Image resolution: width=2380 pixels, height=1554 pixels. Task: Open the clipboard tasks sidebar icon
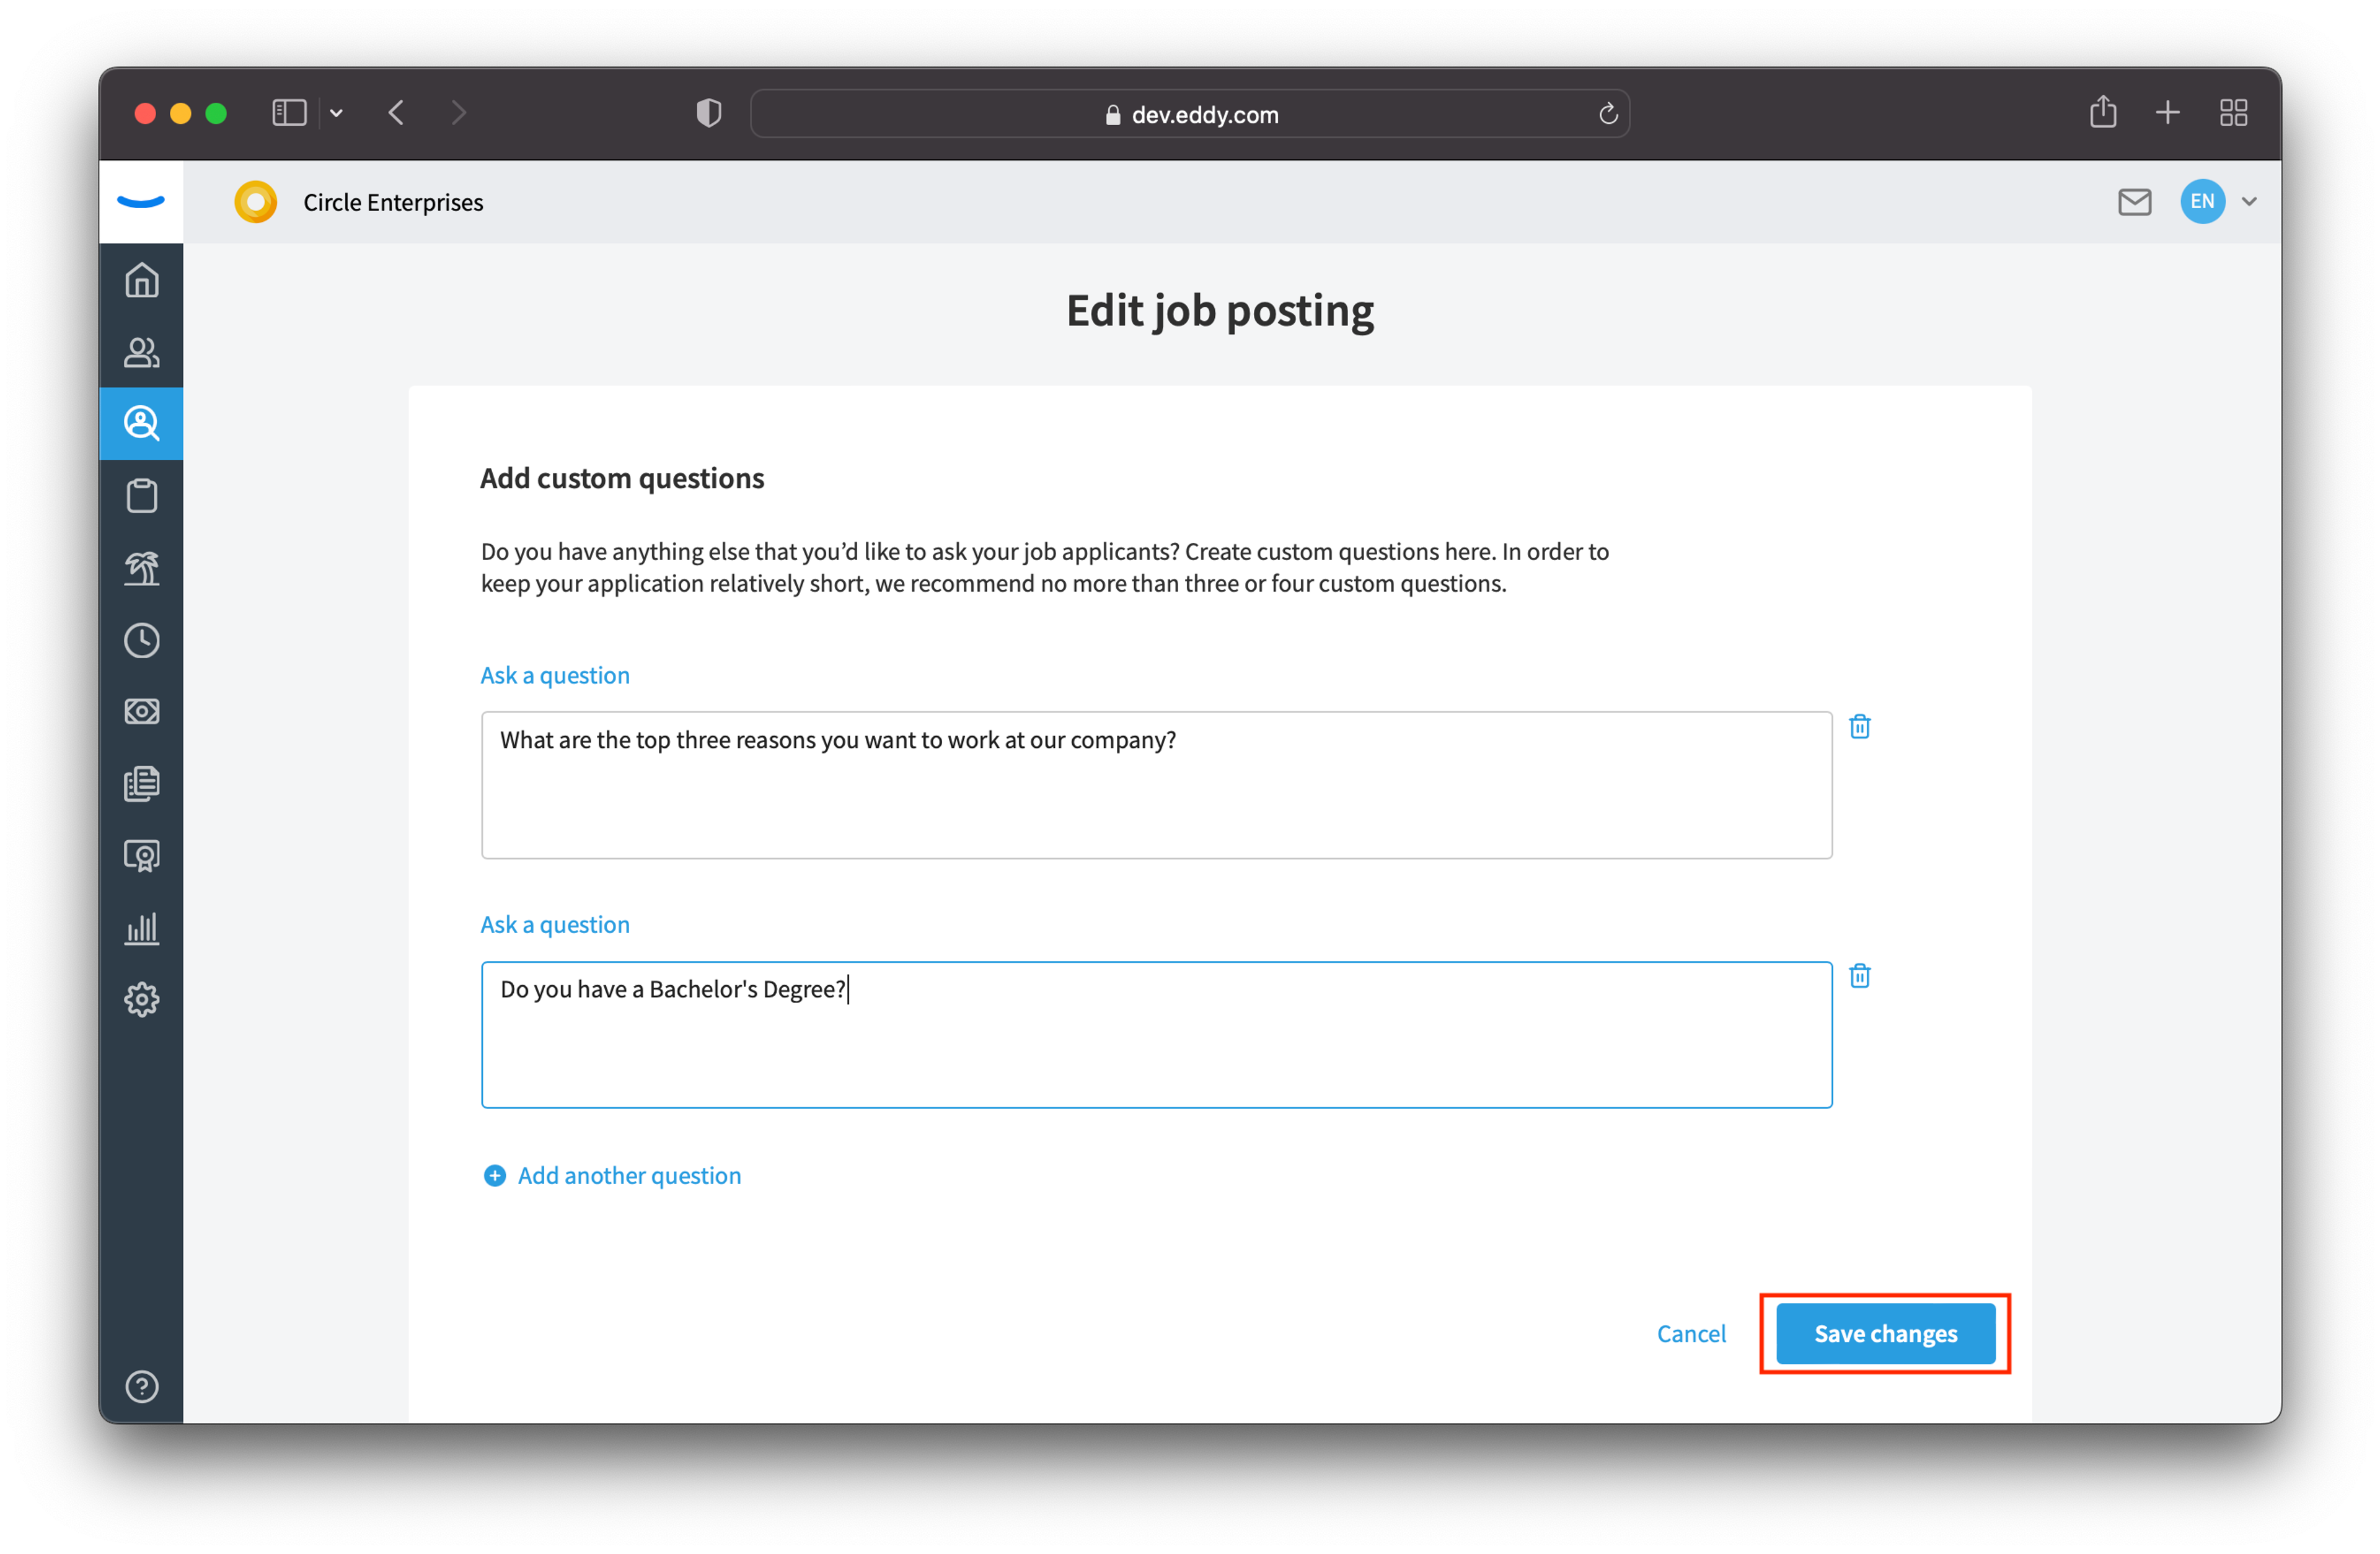tap(141, 496)
